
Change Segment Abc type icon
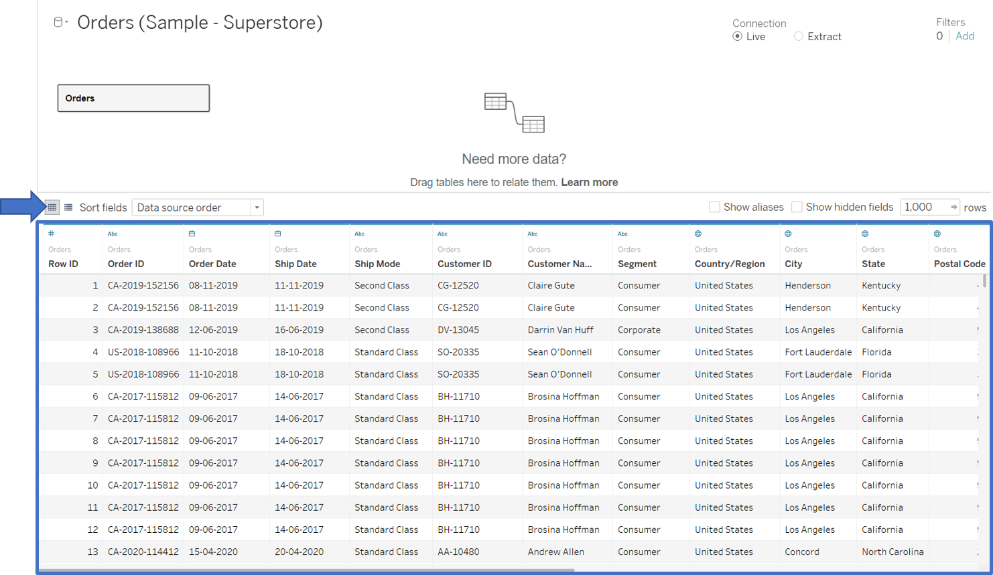pyautogui.click(x=623, y=234)
